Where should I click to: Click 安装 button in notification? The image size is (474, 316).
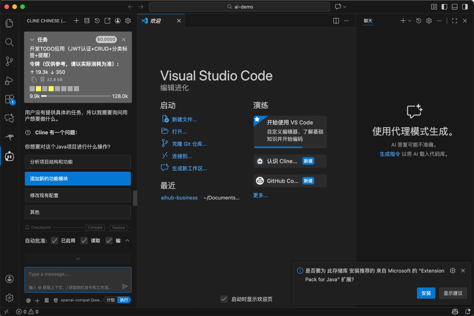426,293
